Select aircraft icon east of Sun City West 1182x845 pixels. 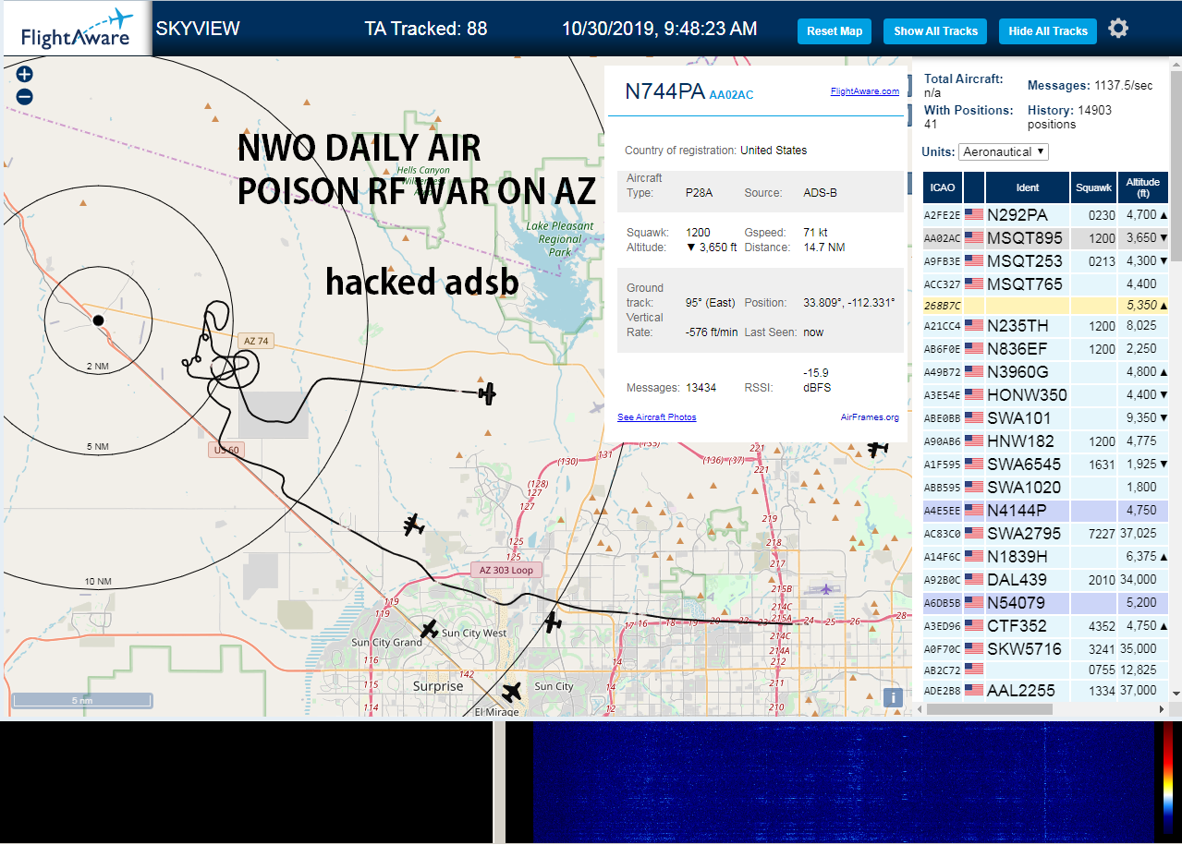pyautogui.click(x=553, y=623)
